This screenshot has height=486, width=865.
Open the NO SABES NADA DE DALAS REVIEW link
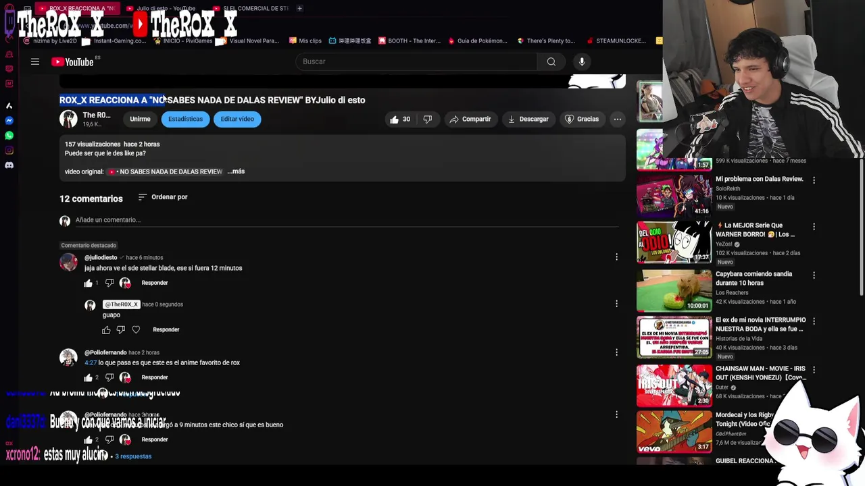166,171
